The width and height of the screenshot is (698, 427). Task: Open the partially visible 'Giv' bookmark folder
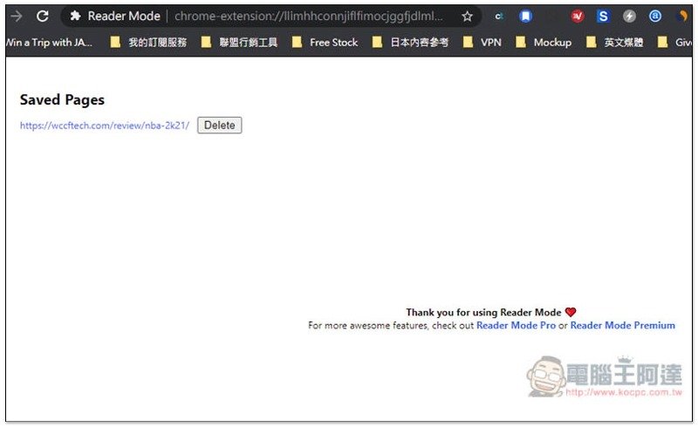click(x=674, y=43)
